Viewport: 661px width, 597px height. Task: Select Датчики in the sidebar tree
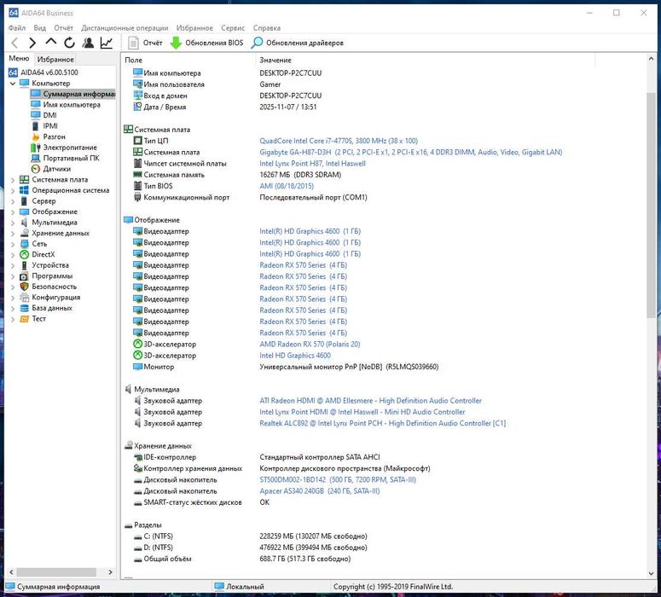pyautogui.click(x=56, y=169)
